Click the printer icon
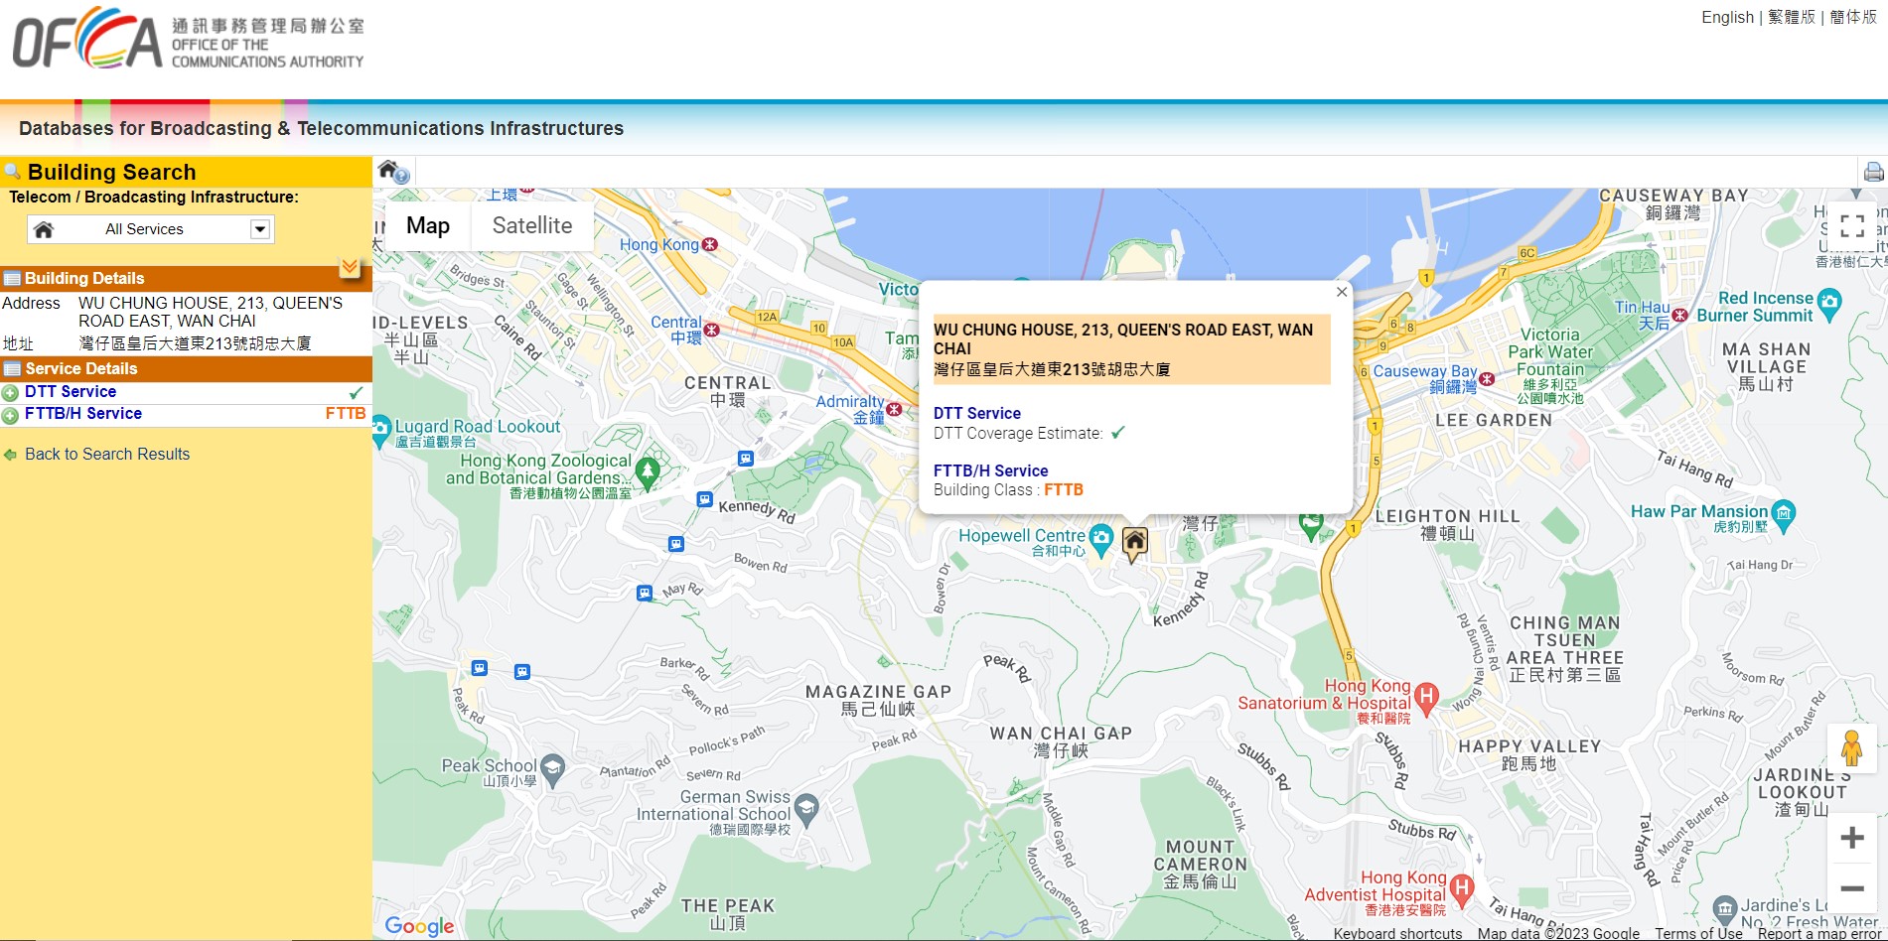This screenshot has height=941, width=1888. tap(1873, 172)
